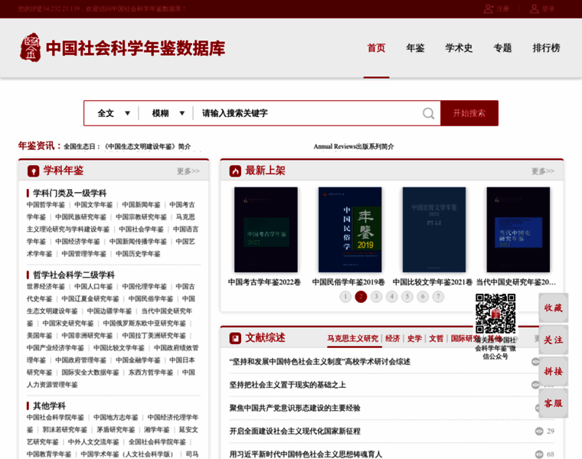The image size is (582, 459).
Task: Open 中国民俗学年鉴2019卷 book cover
Action: click(350, 229)
